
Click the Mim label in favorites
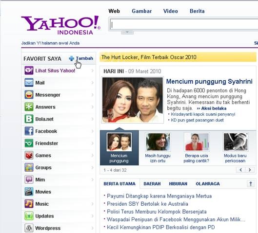[x=40, y=179]
